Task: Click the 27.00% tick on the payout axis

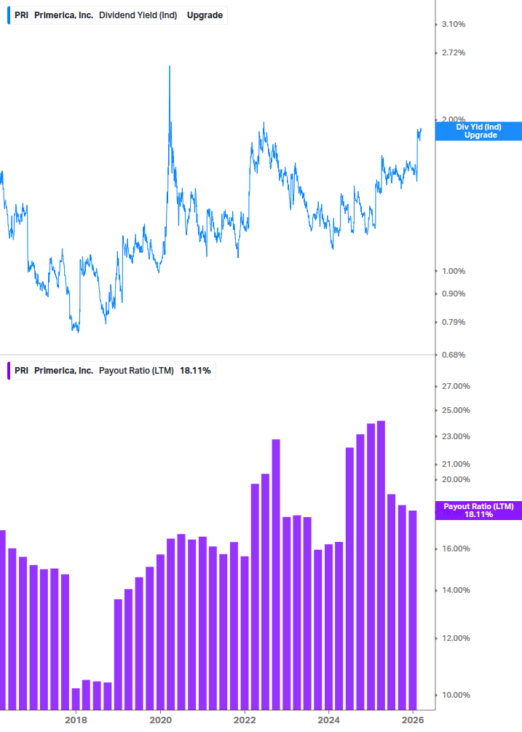Action: coord(456,386)
